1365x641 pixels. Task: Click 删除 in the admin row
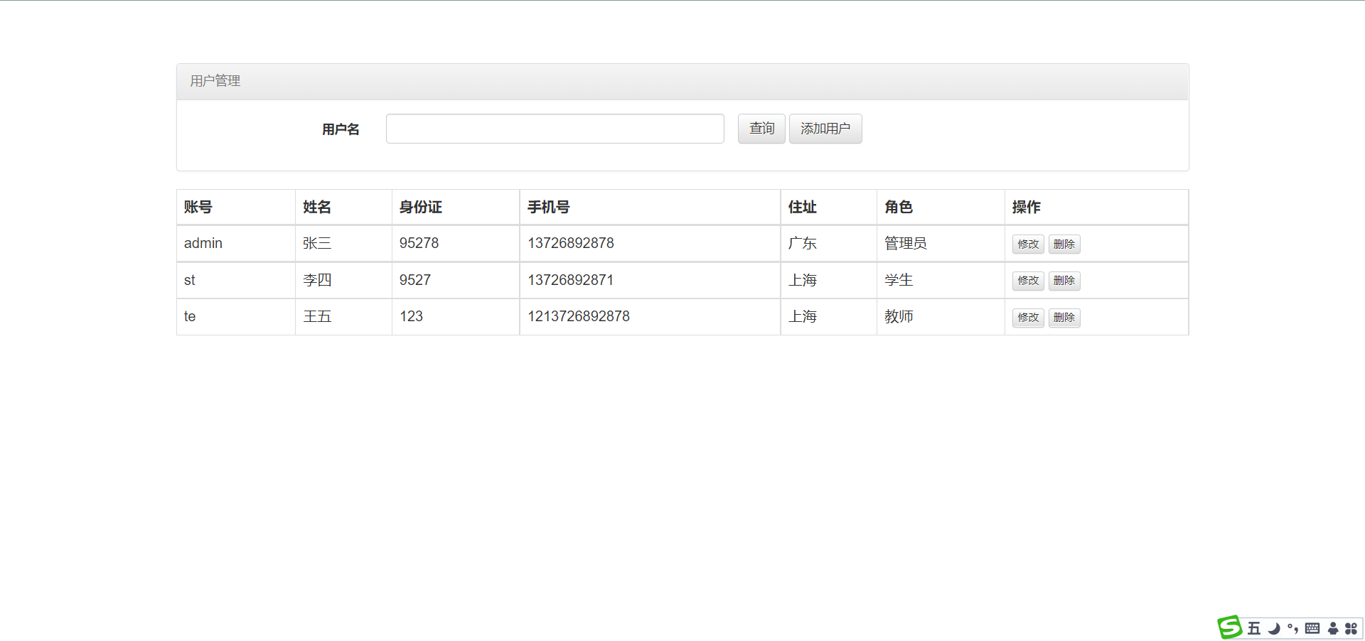[x=1064, y=244]
